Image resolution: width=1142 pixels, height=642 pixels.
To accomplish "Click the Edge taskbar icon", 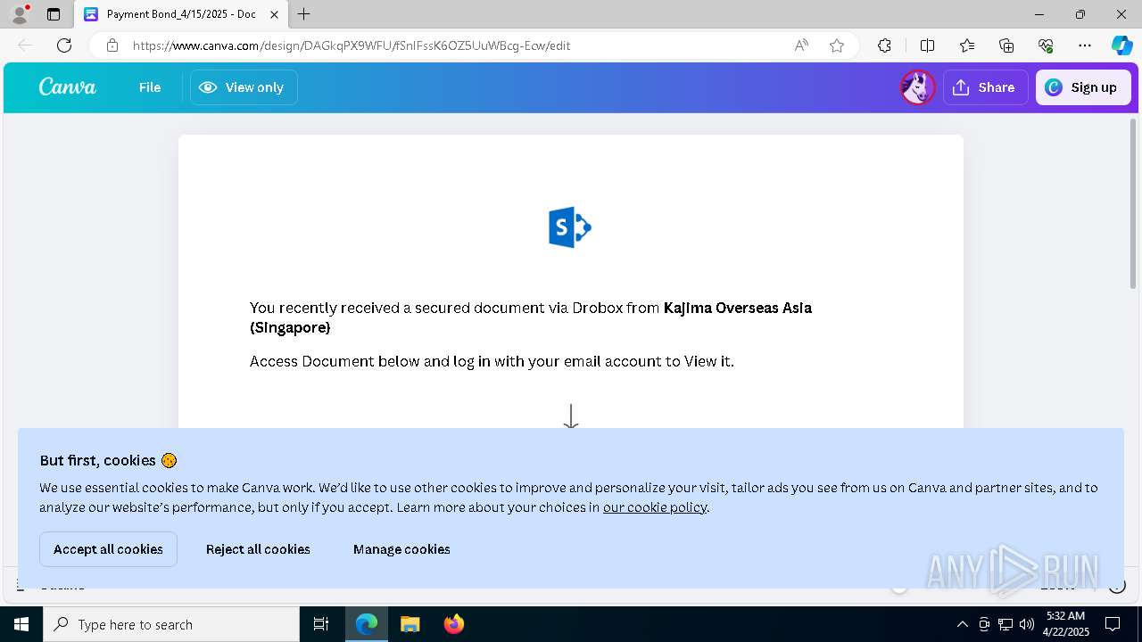I will click(x=367, y=624).
